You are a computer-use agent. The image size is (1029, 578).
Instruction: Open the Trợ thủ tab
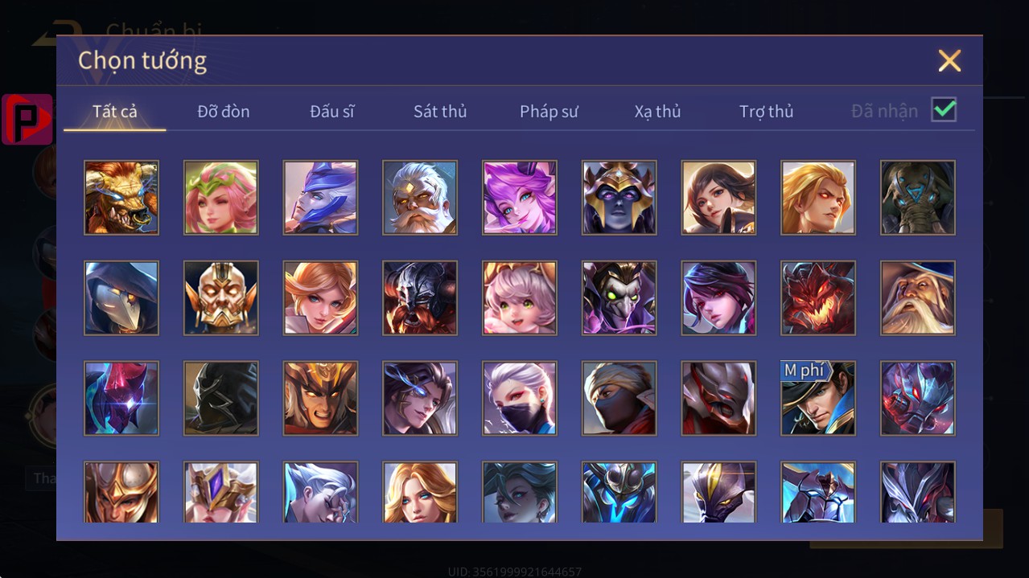(766, 112)
